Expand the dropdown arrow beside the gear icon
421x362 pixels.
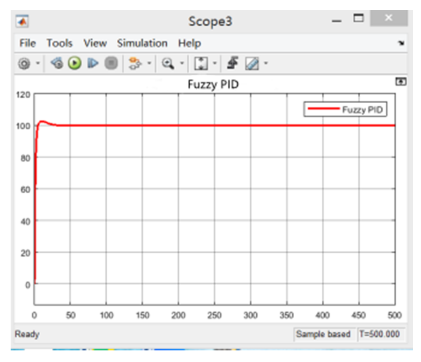tap(38, 63)
